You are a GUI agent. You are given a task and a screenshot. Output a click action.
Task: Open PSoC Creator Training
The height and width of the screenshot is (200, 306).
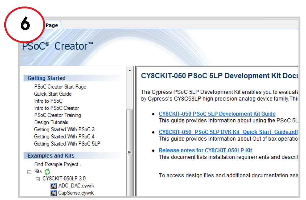[58, 115]
